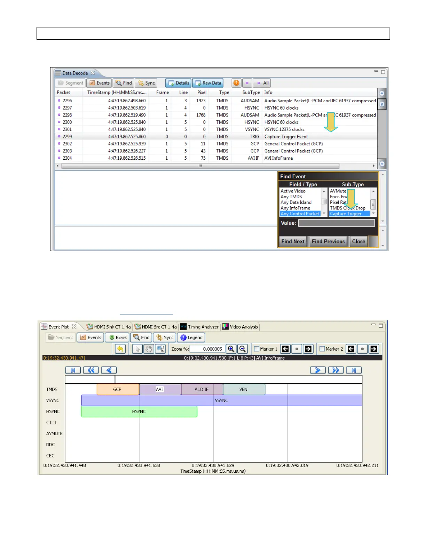Toggle the Details view in Data Decode
Screen dimensions: 426x551
pos(179,83)
